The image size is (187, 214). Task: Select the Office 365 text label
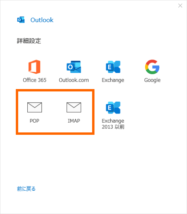(34, 80)
